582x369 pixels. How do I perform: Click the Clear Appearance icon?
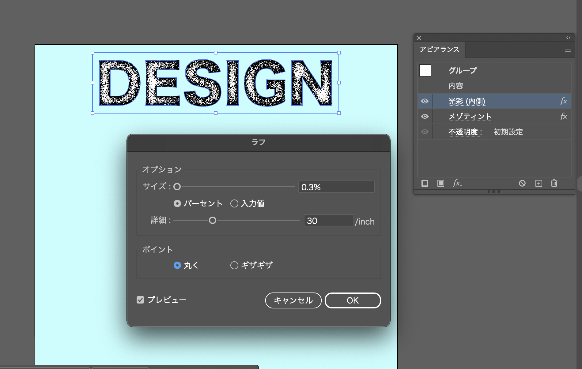pyautogui.click(x=522, y=183)
